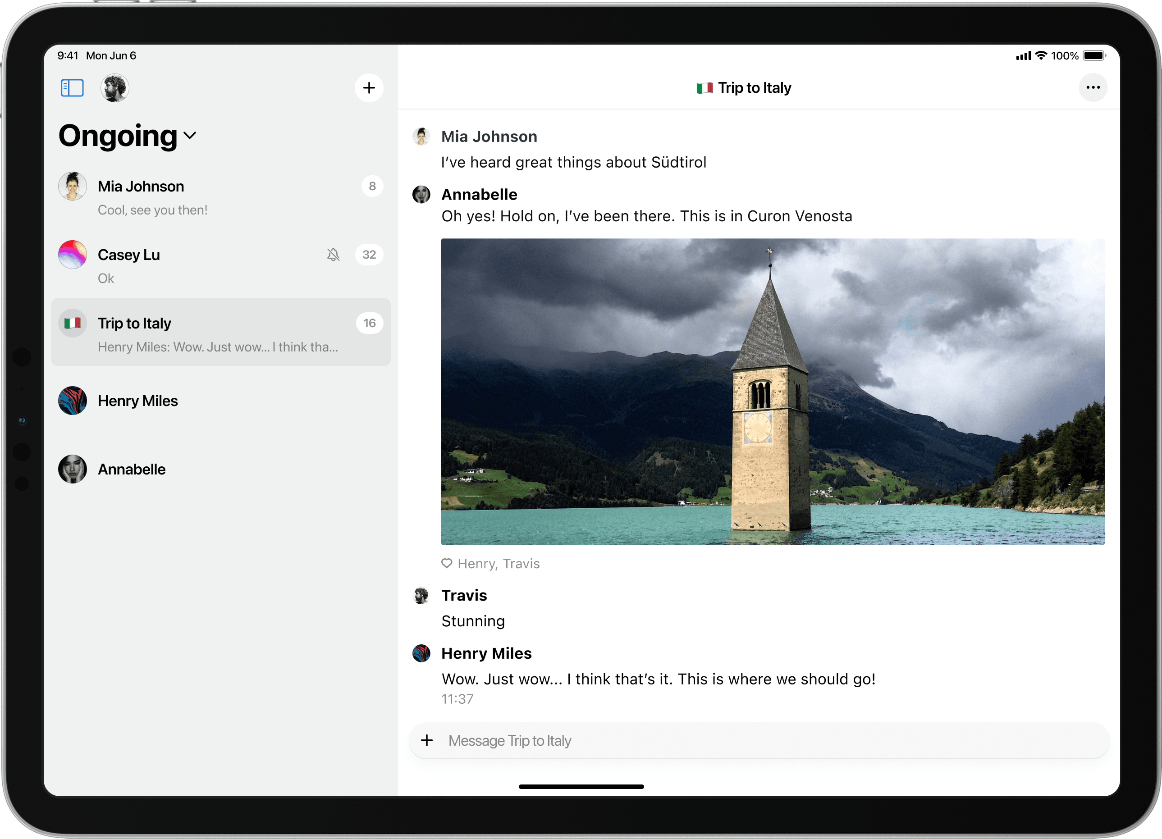Screen dimensions: 1162x839
Task: Click the 'Henry, Travis' reaction names
Action: (x=499, y=564)
